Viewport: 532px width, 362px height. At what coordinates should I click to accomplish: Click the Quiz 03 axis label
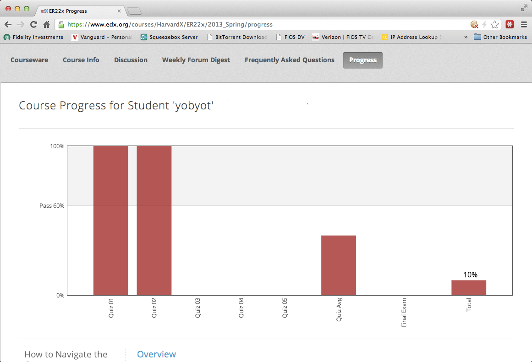(198, 308)
